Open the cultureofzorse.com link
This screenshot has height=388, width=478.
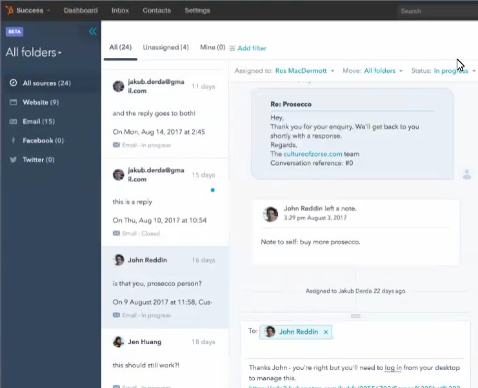click(x=312, y=154)
